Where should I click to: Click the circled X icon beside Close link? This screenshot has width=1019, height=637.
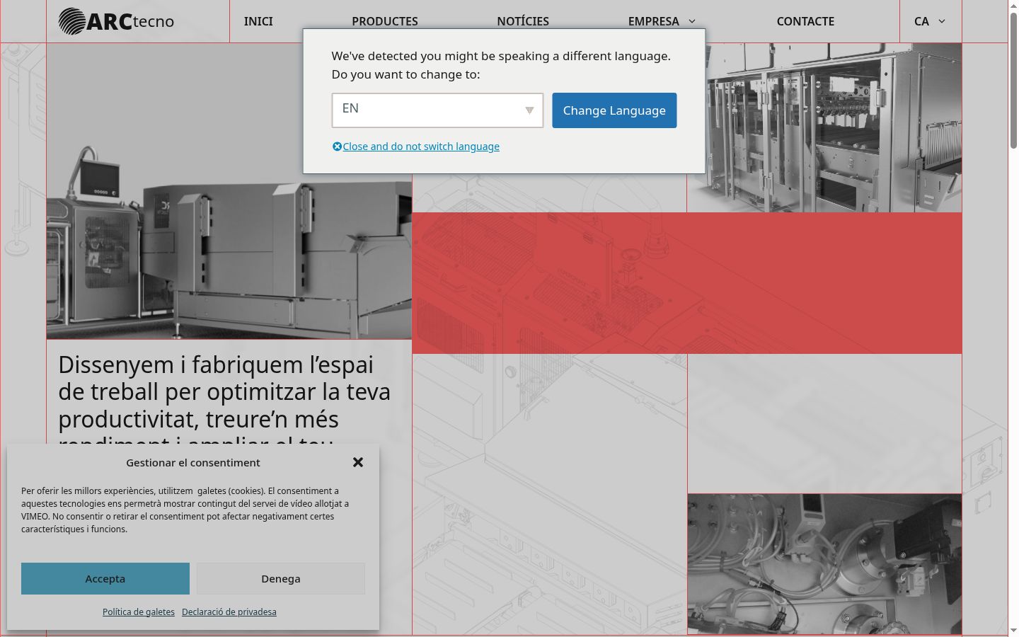click(337, 147)
